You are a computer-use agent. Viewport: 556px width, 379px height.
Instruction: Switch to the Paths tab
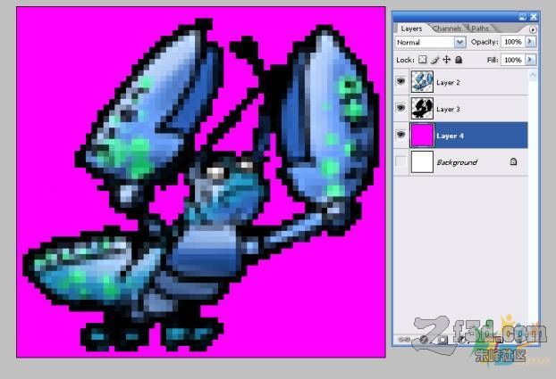click(480, 29)
